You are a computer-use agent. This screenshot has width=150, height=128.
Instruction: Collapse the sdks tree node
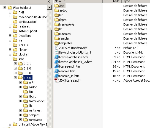point(10,59)
